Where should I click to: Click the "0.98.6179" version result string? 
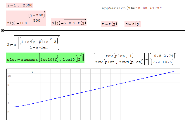148,8
